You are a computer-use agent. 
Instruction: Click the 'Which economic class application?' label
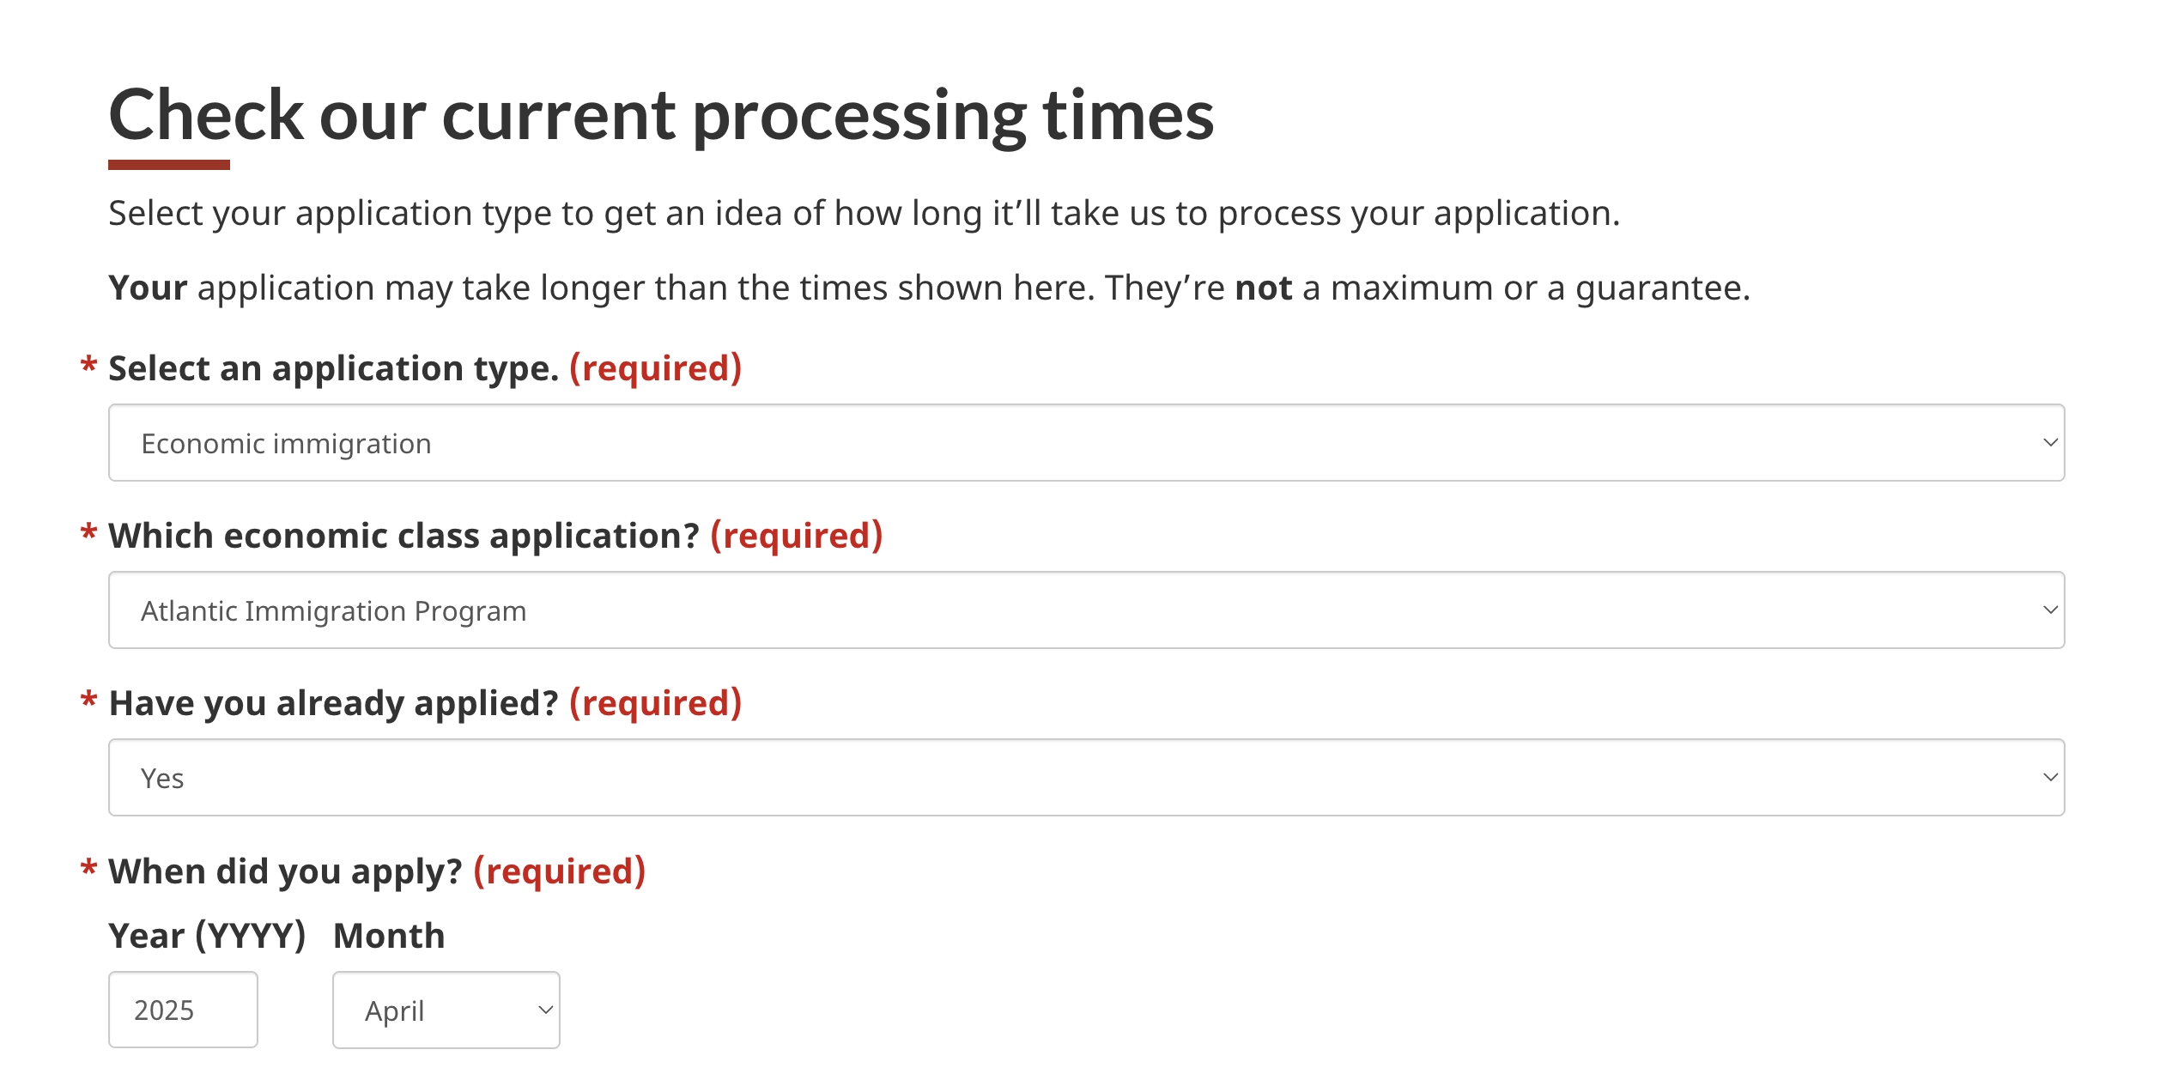(402, 535)
